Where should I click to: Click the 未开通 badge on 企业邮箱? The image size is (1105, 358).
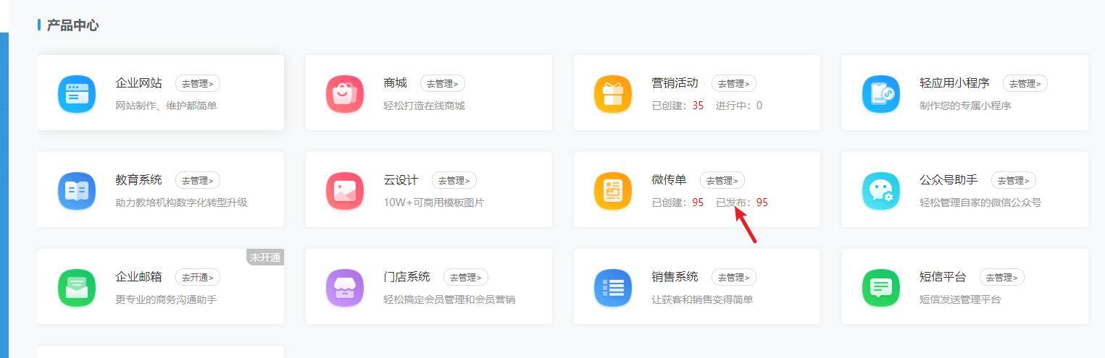pyautogui.click(x=265, y=257)
